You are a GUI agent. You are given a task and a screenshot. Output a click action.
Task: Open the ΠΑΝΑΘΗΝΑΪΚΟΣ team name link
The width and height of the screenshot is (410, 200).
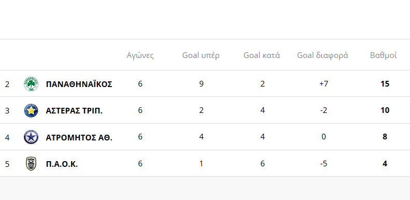pyautogui.click(x=79, y=84)
